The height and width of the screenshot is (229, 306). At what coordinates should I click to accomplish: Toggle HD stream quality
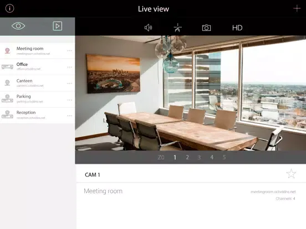pos(237,28)
